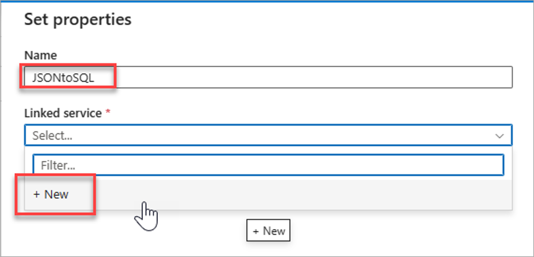Screen dimensions: 534x257
Task: Click the Select... placeholder text
Action: (x=52, y=136)
